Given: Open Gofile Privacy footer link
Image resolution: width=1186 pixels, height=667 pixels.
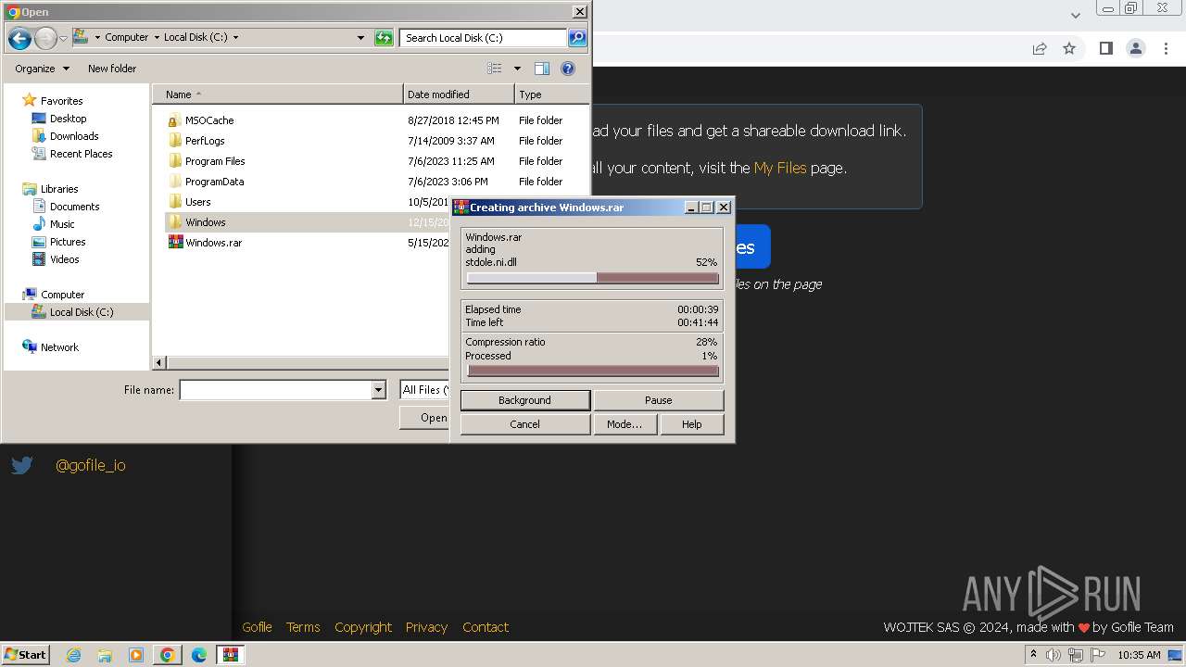Looking at the screenshot, I should point(426,627).
